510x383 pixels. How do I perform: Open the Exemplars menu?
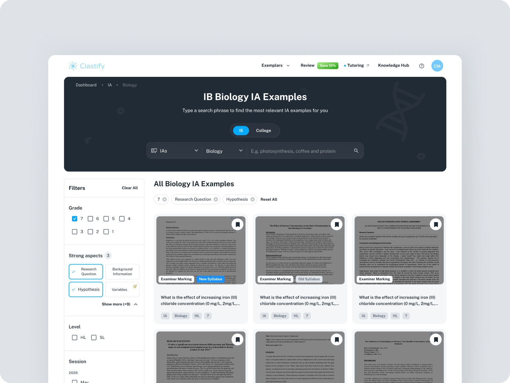275,65
